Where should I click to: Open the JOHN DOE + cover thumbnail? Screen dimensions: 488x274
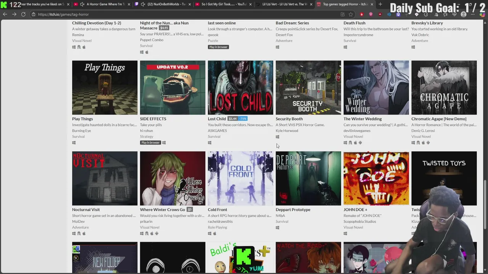(376, 178)
